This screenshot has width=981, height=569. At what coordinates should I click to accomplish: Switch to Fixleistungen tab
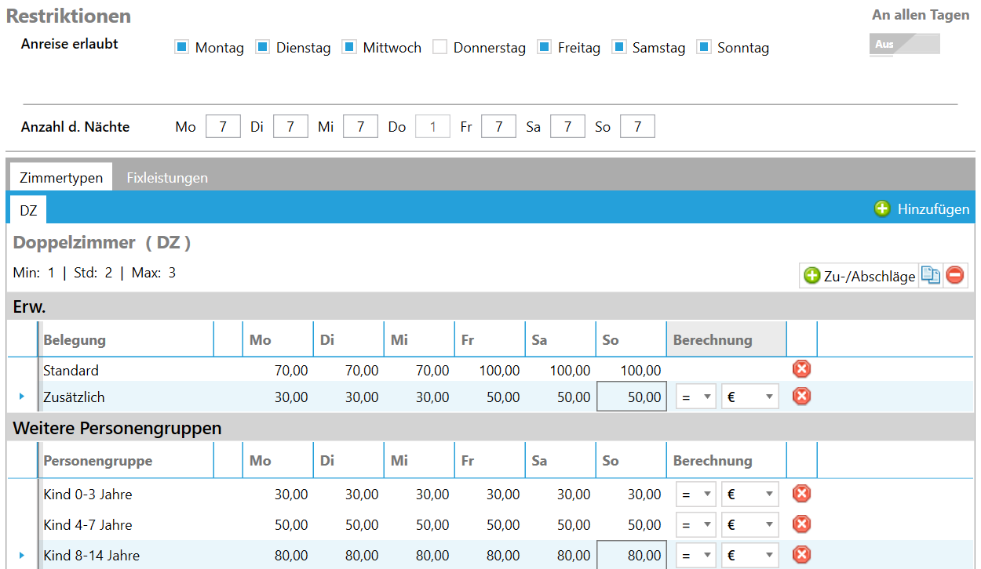click(x=167, y=178)
